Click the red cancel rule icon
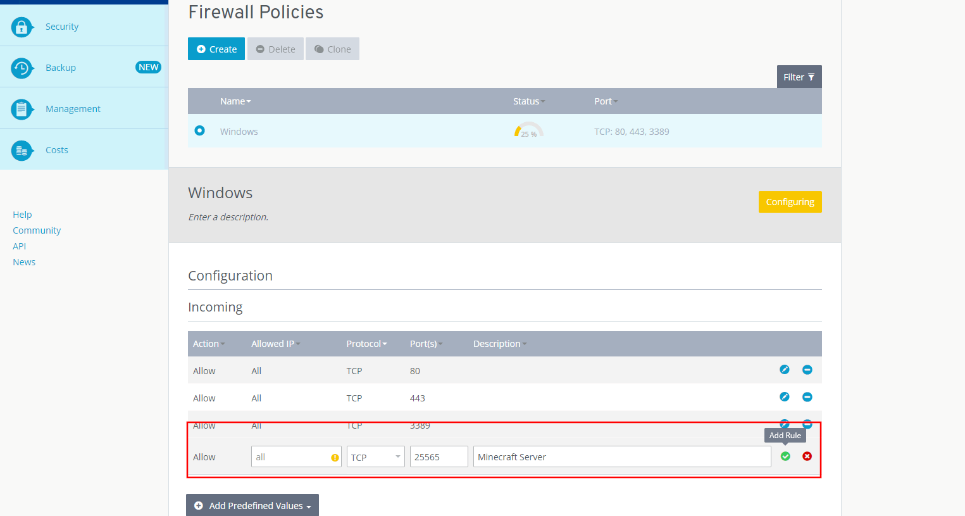 click(807, 456)
